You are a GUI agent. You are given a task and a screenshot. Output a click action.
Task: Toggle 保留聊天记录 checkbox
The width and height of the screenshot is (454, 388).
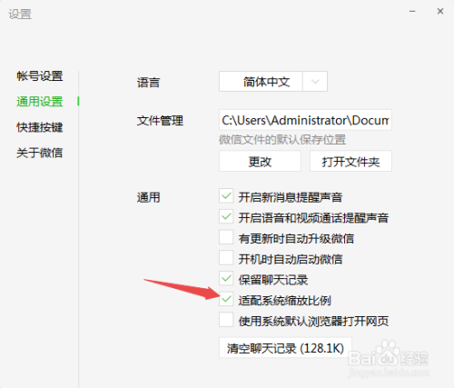point(226,279)
